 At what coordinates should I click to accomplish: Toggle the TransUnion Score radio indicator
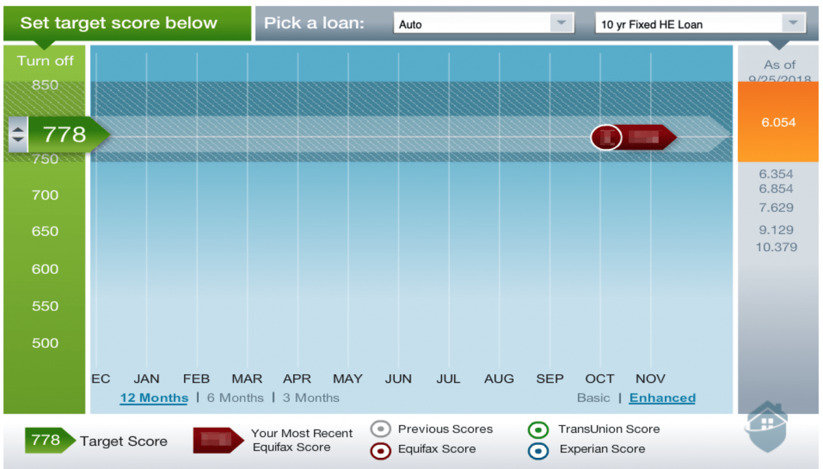point(538,430)
